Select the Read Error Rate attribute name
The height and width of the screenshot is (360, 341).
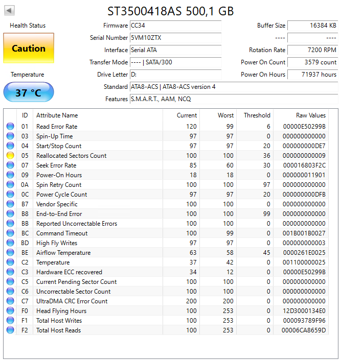57,127
